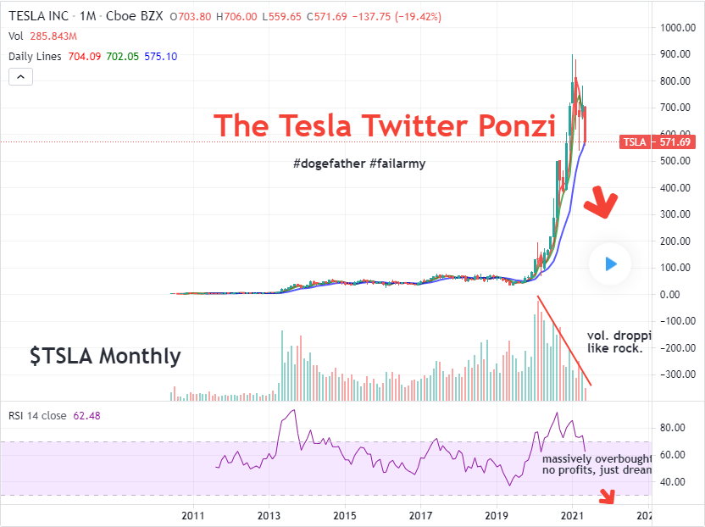This screenshot has height=527, width=705.
Task: Select the red volume trendline
Action: [x=564, y=341]
